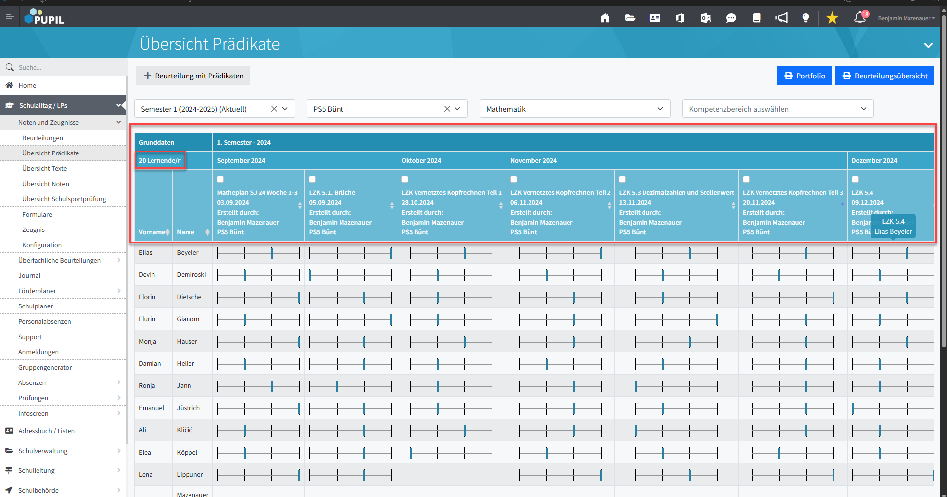
Task: Open the Benjamin Mazenauer user menu
Action: 906,18
